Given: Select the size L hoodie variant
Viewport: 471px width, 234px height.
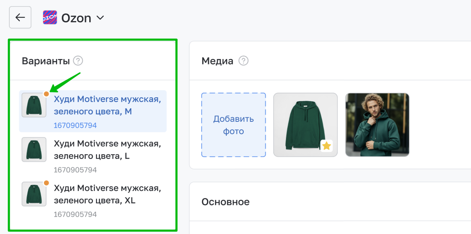Looking at the screenshot, I should (107, 150).
